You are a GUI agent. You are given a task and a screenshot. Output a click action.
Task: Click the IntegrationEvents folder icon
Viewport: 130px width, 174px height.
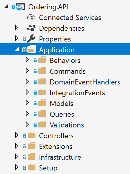pyautogui.click(x=42, y=92)
